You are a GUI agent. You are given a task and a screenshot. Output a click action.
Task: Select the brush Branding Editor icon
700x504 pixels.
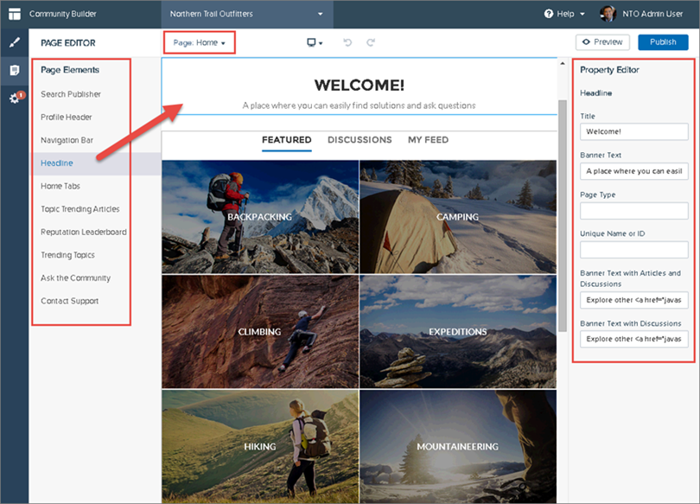tap(15, 43)
